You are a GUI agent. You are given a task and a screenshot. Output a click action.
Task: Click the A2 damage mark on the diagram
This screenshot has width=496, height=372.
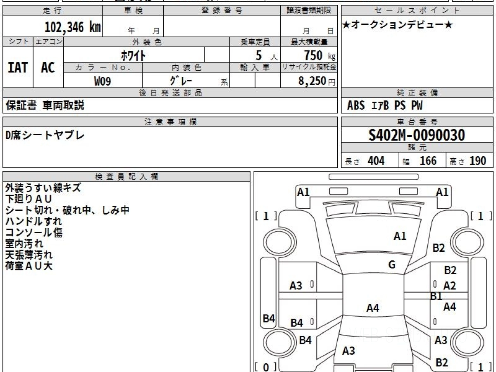(450, 285)
